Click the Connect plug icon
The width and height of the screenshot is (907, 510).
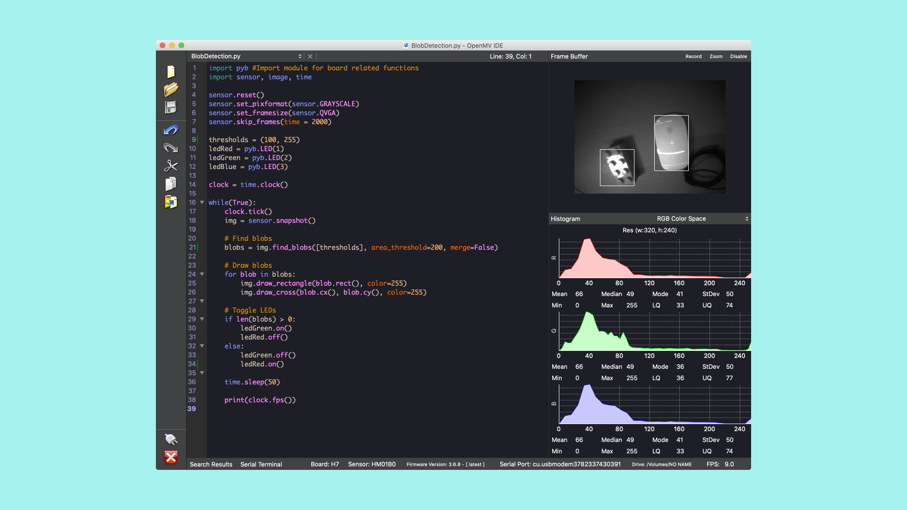coord(171,439)
